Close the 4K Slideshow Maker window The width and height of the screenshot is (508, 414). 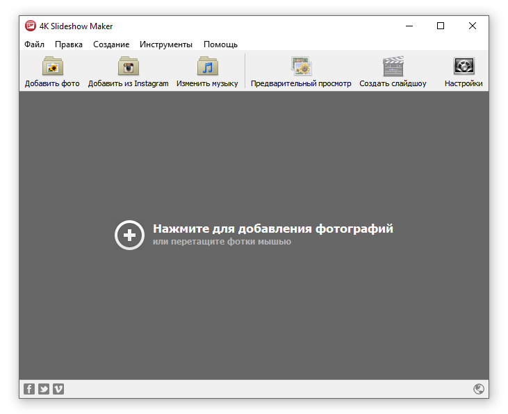[473, 26]
